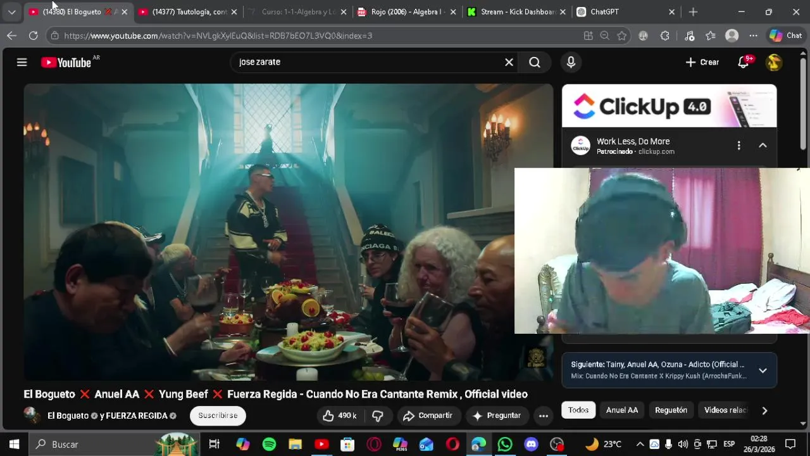This screenshot has width=810, height=456.
Task: Open the Crear upload menu
Action: pos(702,62)
